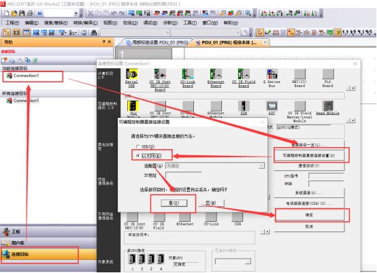Open the toolbar combo box dropdown beside help icon
377x273 pixels.
(76, 14)
